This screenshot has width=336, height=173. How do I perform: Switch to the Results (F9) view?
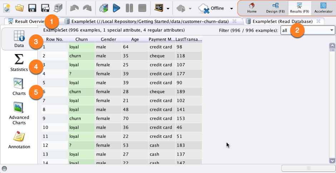click(x=300, y=8)
